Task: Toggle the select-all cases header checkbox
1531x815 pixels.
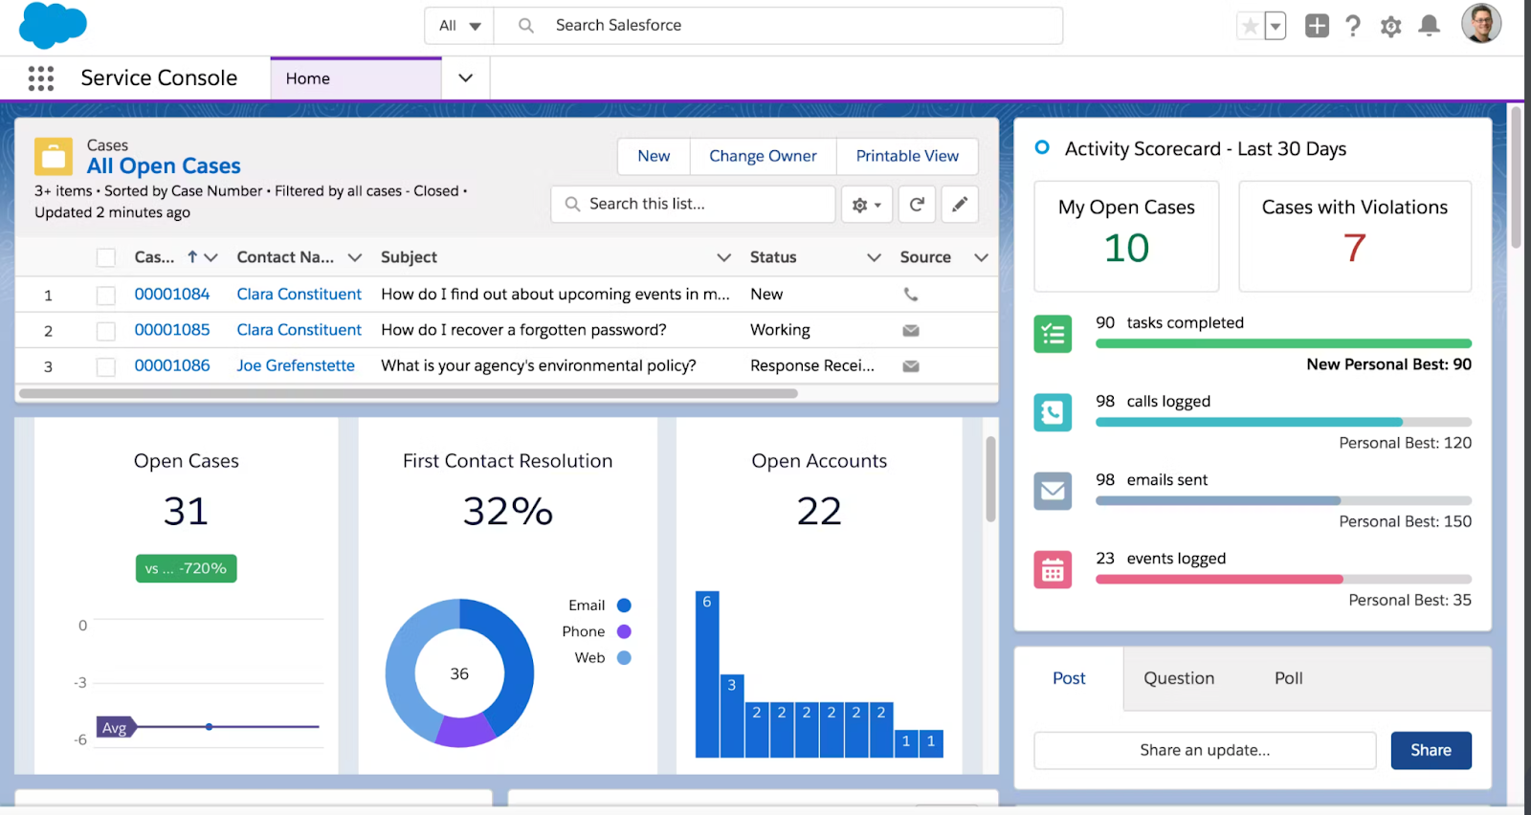Action: click(106, 257)
